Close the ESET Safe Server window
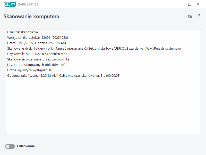 (x=198, y=4)
